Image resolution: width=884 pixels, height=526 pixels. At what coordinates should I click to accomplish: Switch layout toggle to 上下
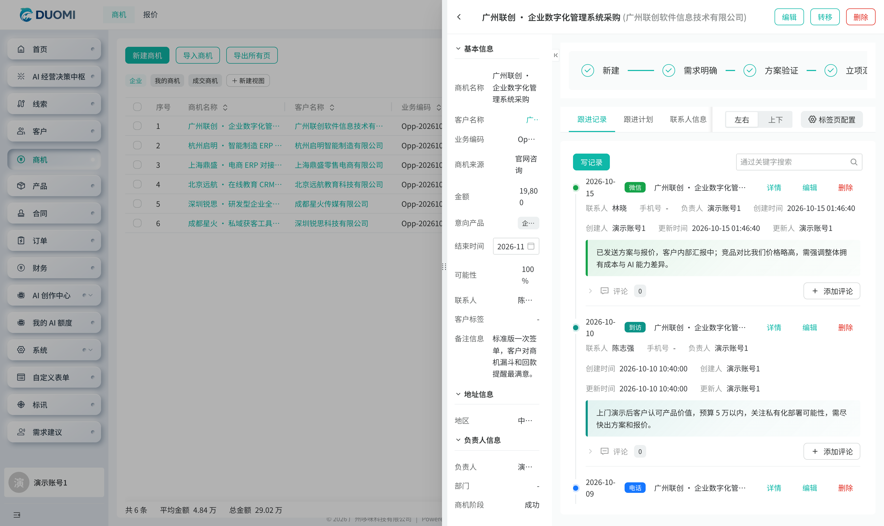tap(775, 120)
